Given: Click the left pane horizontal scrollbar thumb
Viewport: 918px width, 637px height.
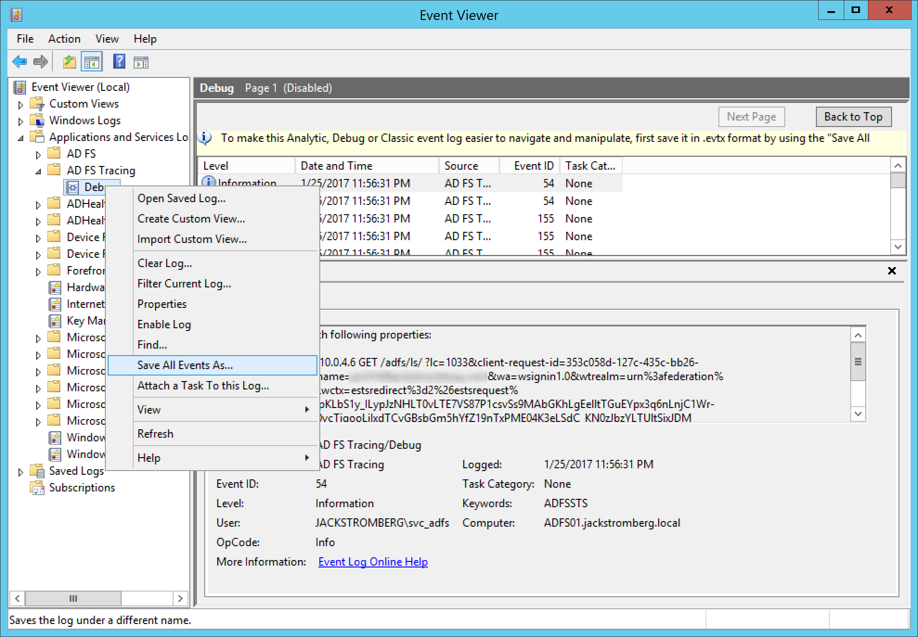Looking at the screenshot, I should pos(73,598).
